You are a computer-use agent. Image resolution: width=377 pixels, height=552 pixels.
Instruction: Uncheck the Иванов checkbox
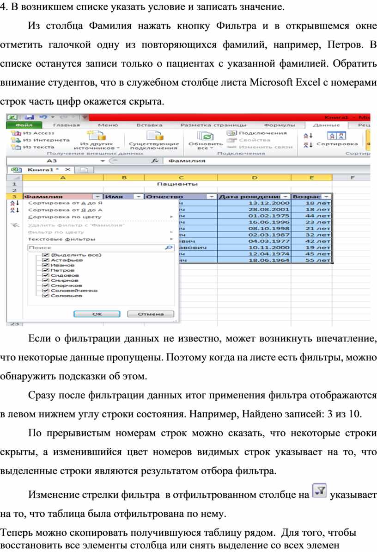coord(45,265)
